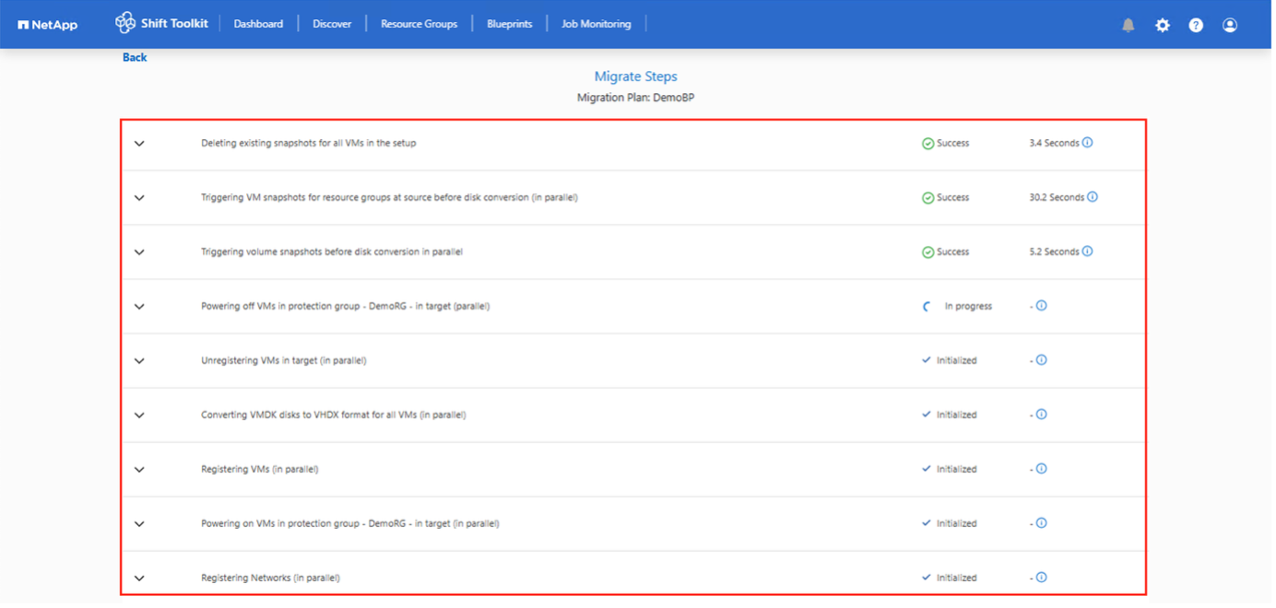Viewport: 1276px width, 608px height.
Task: Open the settings gear icon
Action: pyautogui.click(x=1162, y=25)
